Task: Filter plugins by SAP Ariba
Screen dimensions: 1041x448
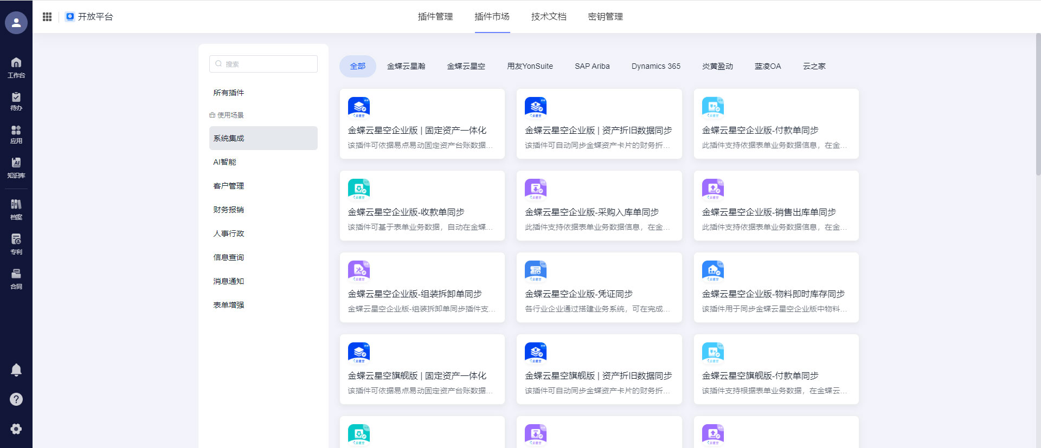Action: [x=592, y=66]
